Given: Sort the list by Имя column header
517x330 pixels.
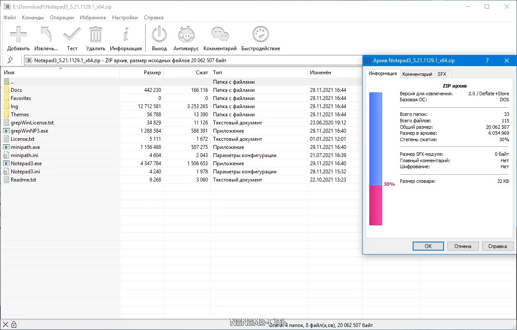Looking at the screenshot, I should (x=61, y=73).
